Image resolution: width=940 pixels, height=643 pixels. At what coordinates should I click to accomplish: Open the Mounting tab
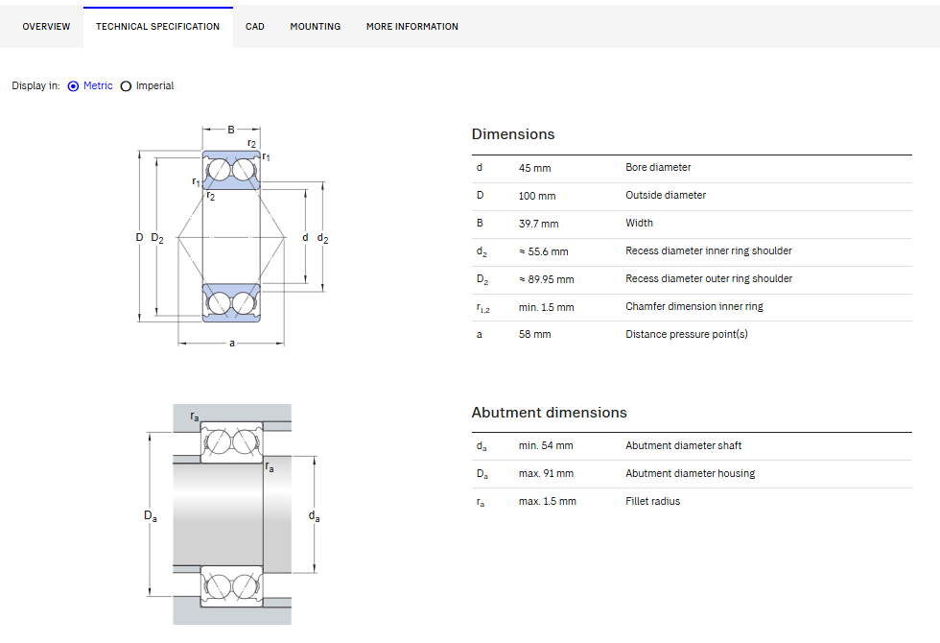(316, 27)
